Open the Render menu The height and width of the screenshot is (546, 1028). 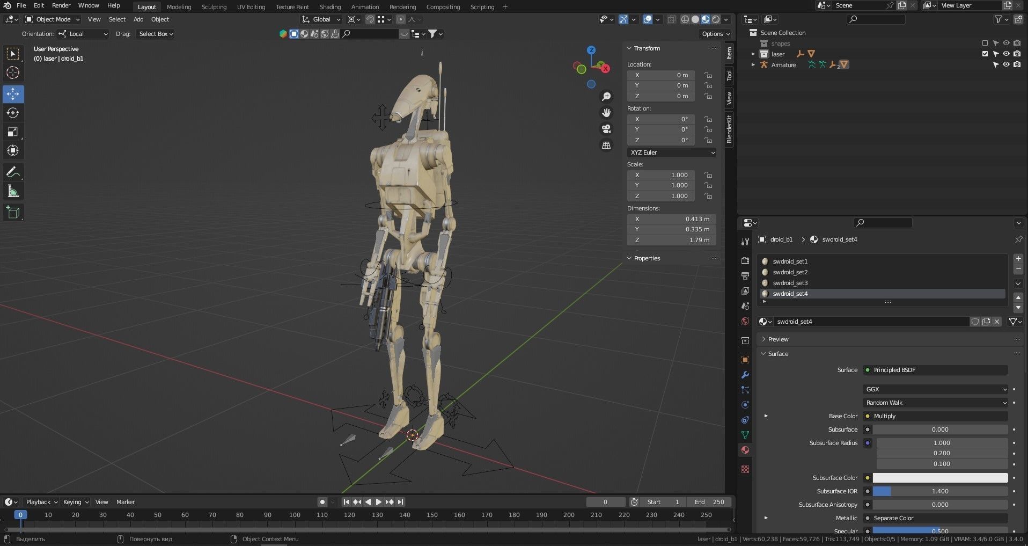pos(61,5)
